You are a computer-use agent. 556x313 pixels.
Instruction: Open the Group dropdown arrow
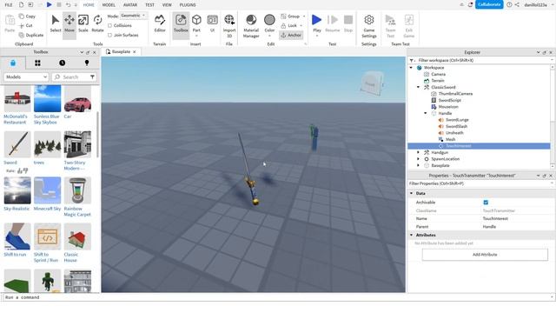304,17
